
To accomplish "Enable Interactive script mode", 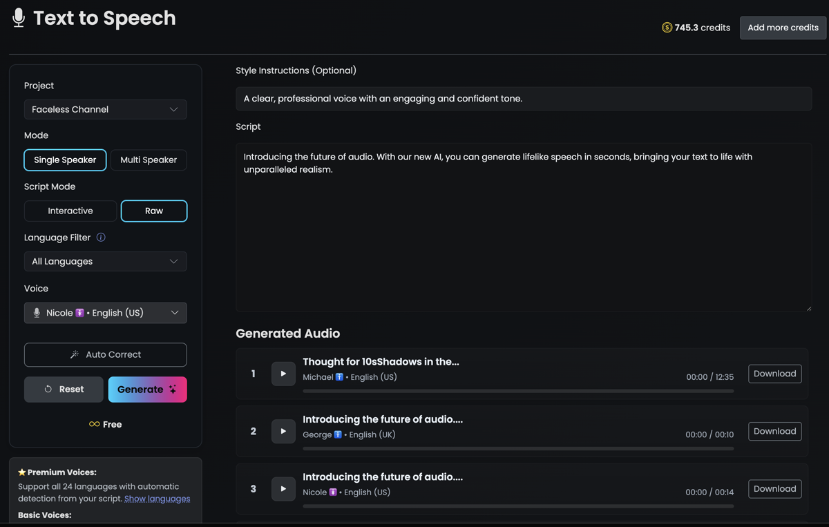I will click(70, 211).
